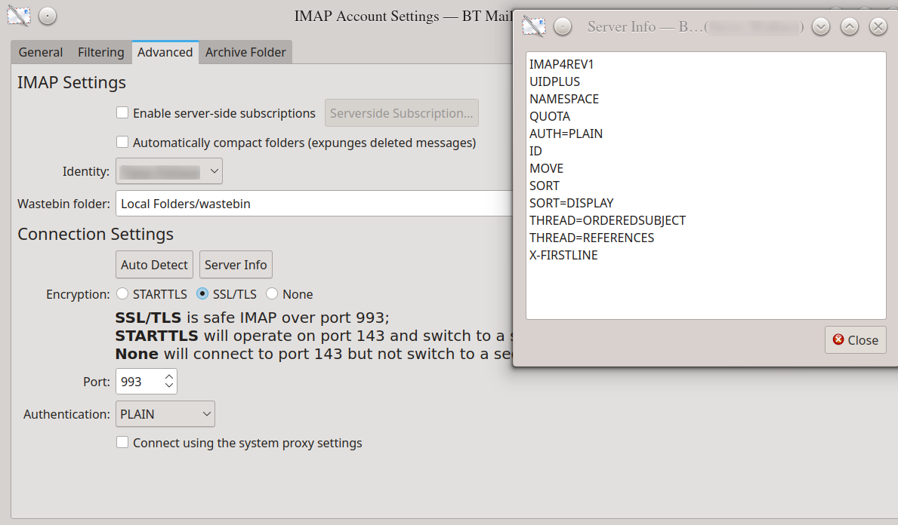The image size is (898, 525).
Task: Click the pin button in Server Info titlebar
Action: point(563,26)
